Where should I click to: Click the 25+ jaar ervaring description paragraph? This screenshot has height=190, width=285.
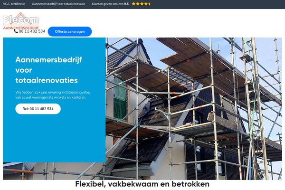point(53,95)
